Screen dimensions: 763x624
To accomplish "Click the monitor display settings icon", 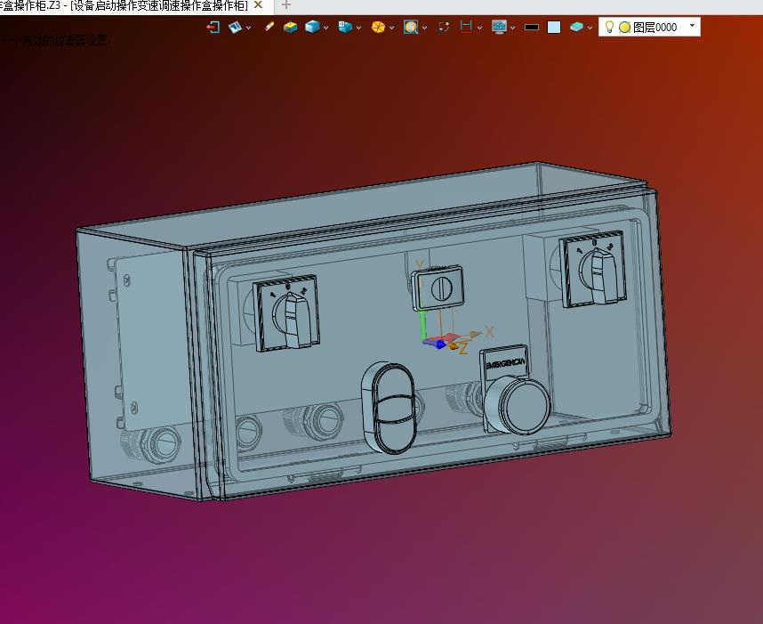I will coord(499,27).
